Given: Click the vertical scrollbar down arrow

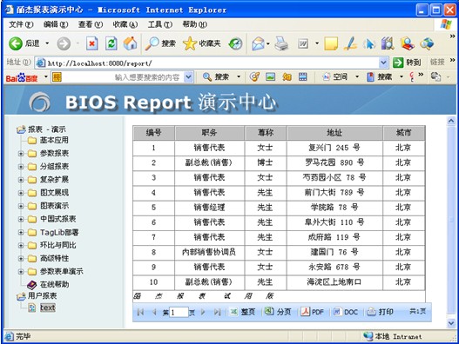Looking at the screenshot, I should [451, 322].
